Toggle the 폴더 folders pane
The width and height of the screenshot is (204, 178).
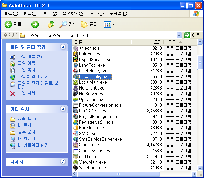coord(89,24)
